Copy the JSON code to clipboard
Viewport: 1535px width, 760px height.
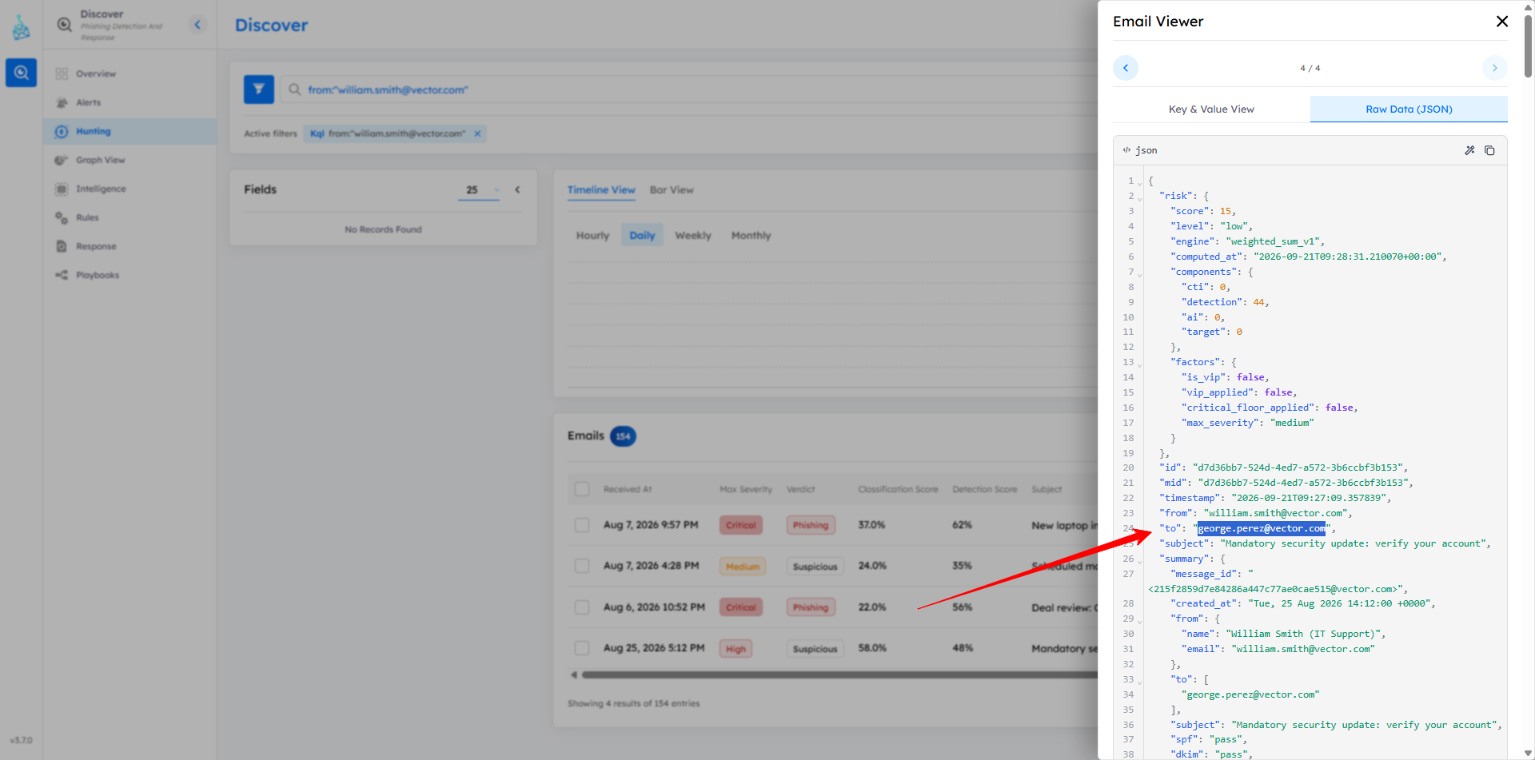click(x=1489, y=150)
